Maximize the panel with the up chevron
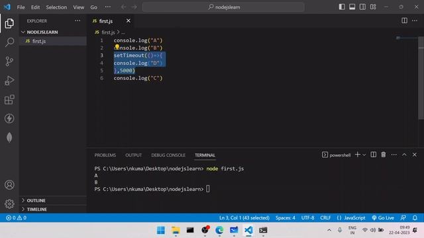Screen dimensions: 424x238 (404, 155)
